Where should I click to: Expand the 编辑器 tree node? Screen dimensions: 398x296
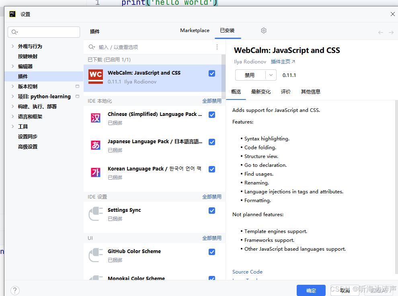[x=13, y=66]
